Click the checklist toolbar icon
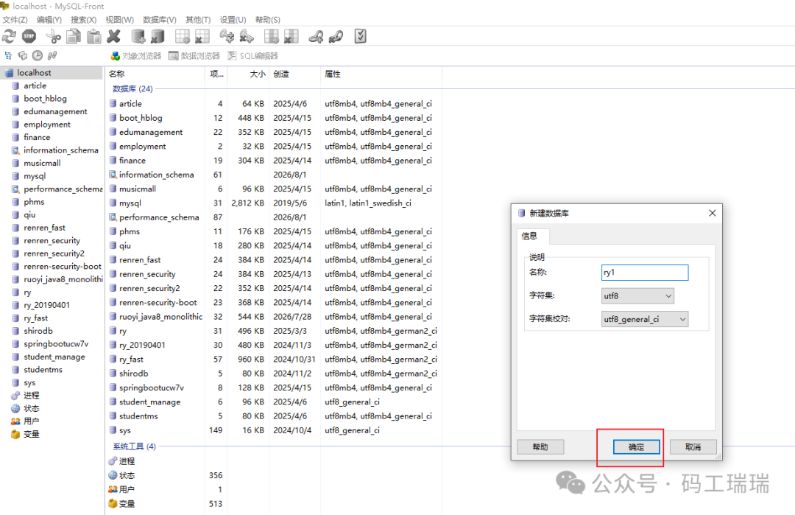Viewport: 795px width, 515px height. (x=360, y=37)
